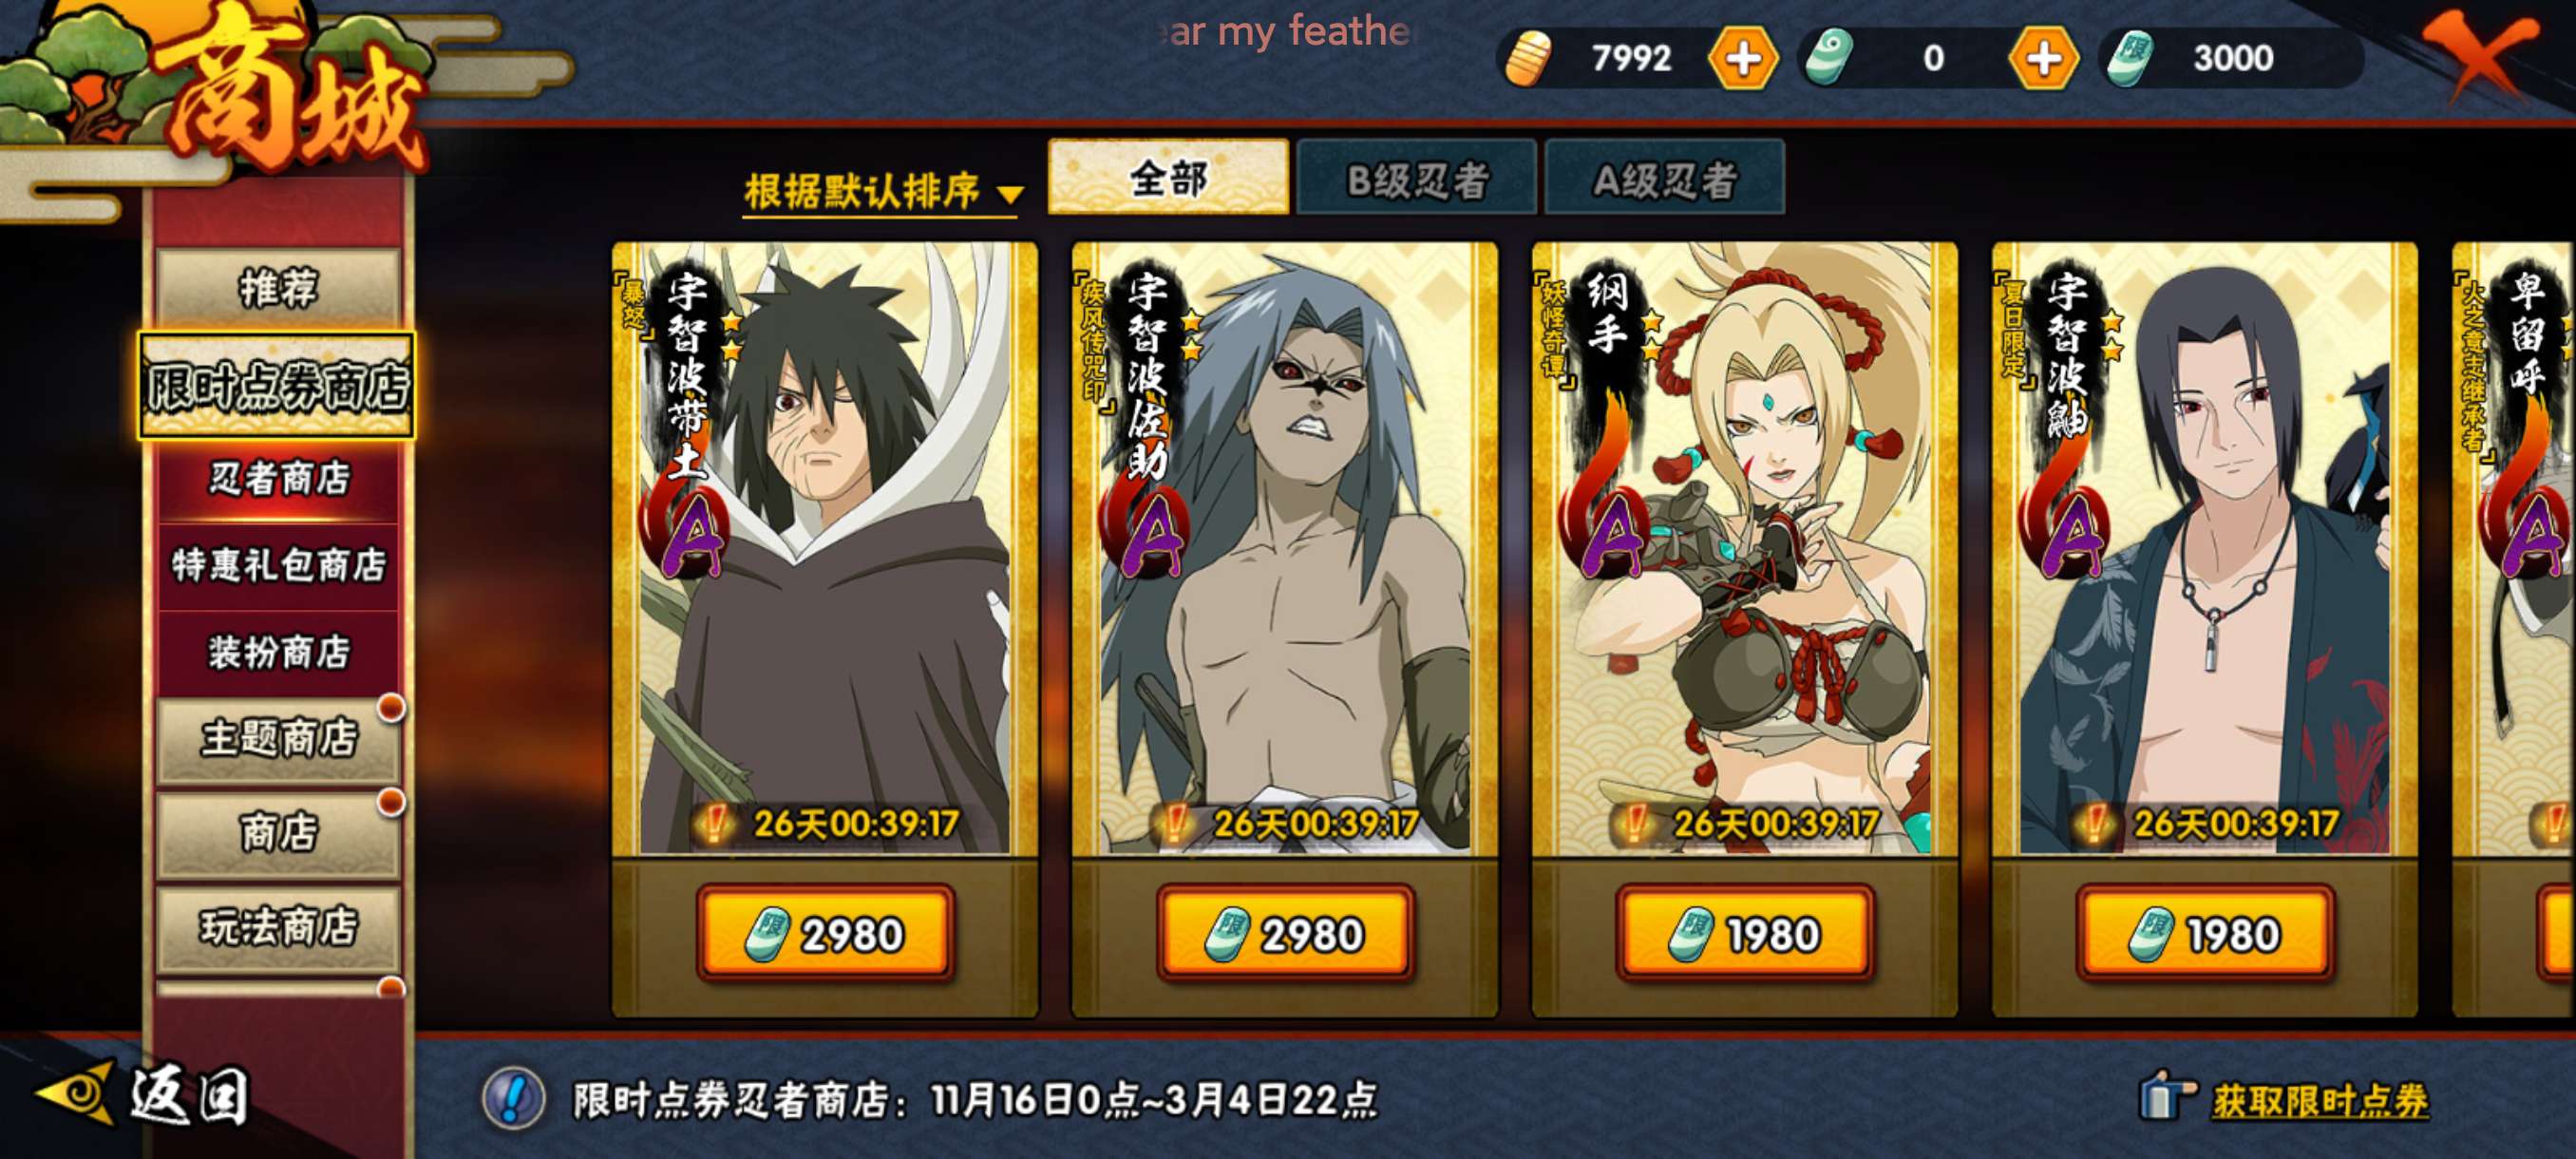Click the warning icon on the 宇智波带土 timer
Image resolution: width=2576 pixels, height=1159 pixels.
[714, 824]
